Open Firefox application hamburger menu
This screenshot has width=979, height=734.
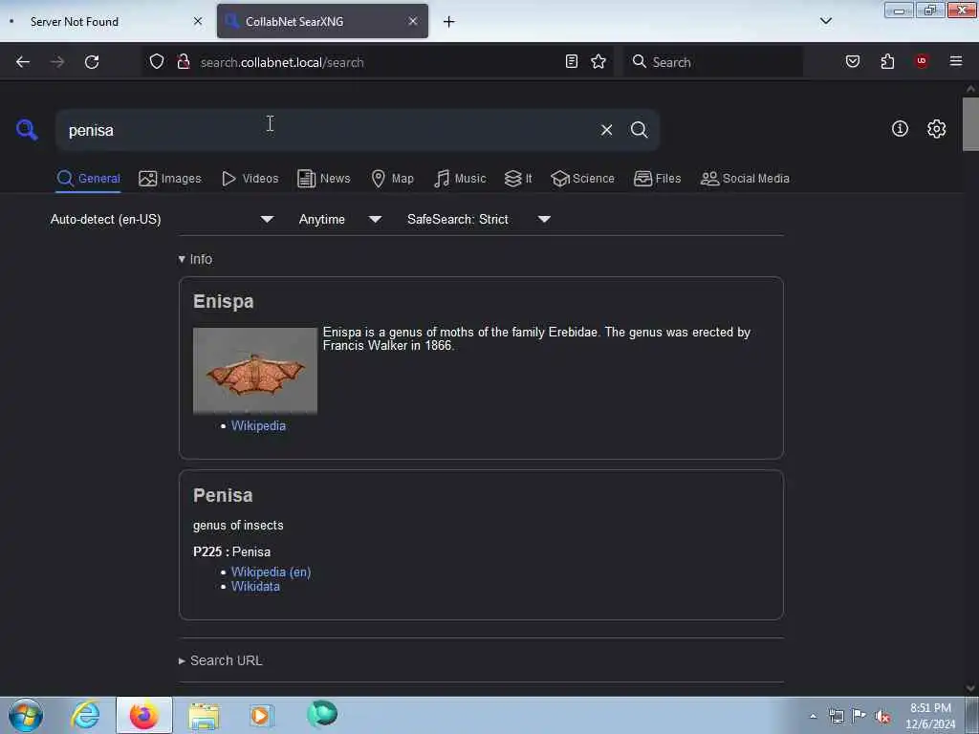pyautogui.click(x=956, y=61)
